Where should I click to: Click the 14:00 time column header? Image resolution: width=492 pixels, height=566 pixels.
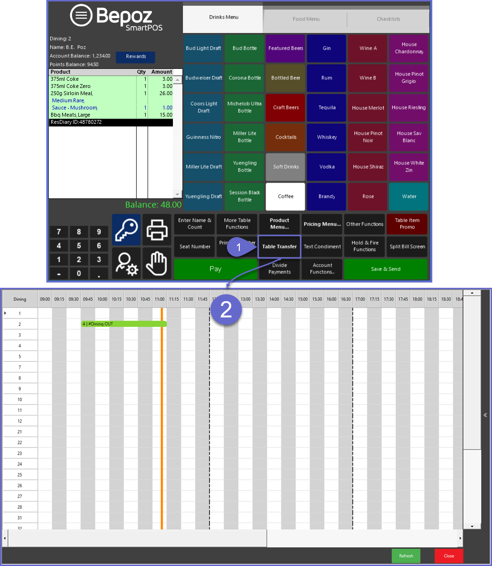[274, 299]
